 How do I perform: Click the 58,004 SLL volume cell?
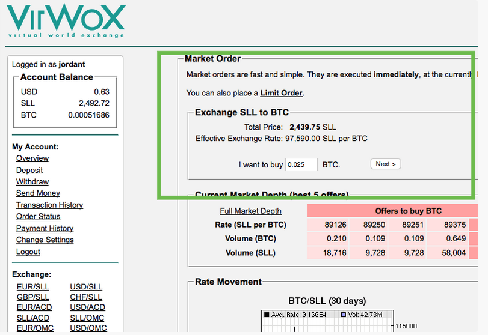point(448,253)
